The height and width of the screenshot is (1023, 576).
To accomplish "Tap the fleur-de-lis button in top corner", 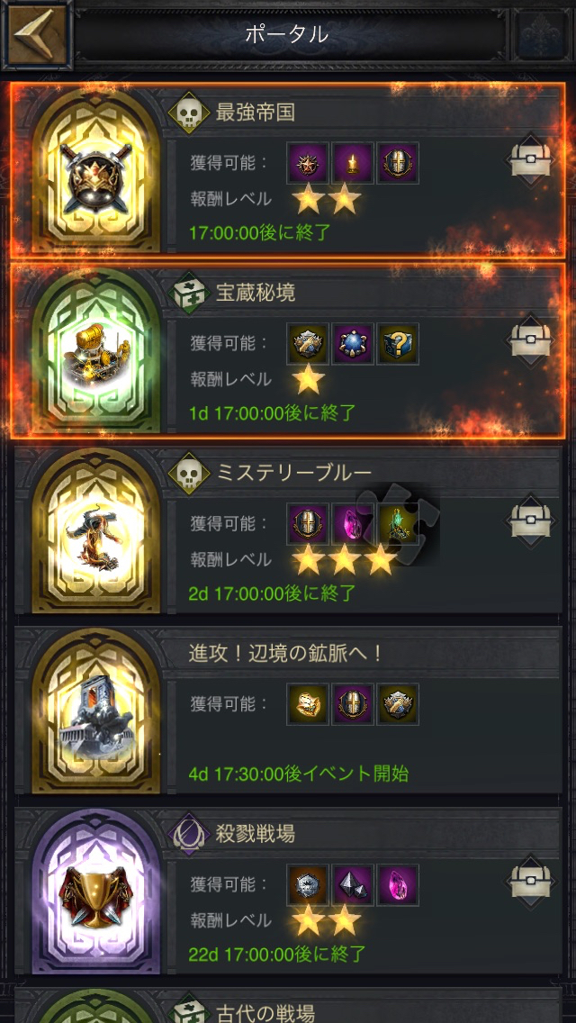I will pos(540,34).
